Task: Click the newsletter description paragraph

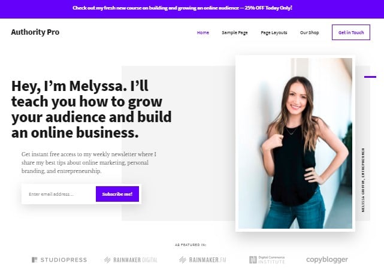Action: pos(89,162)
